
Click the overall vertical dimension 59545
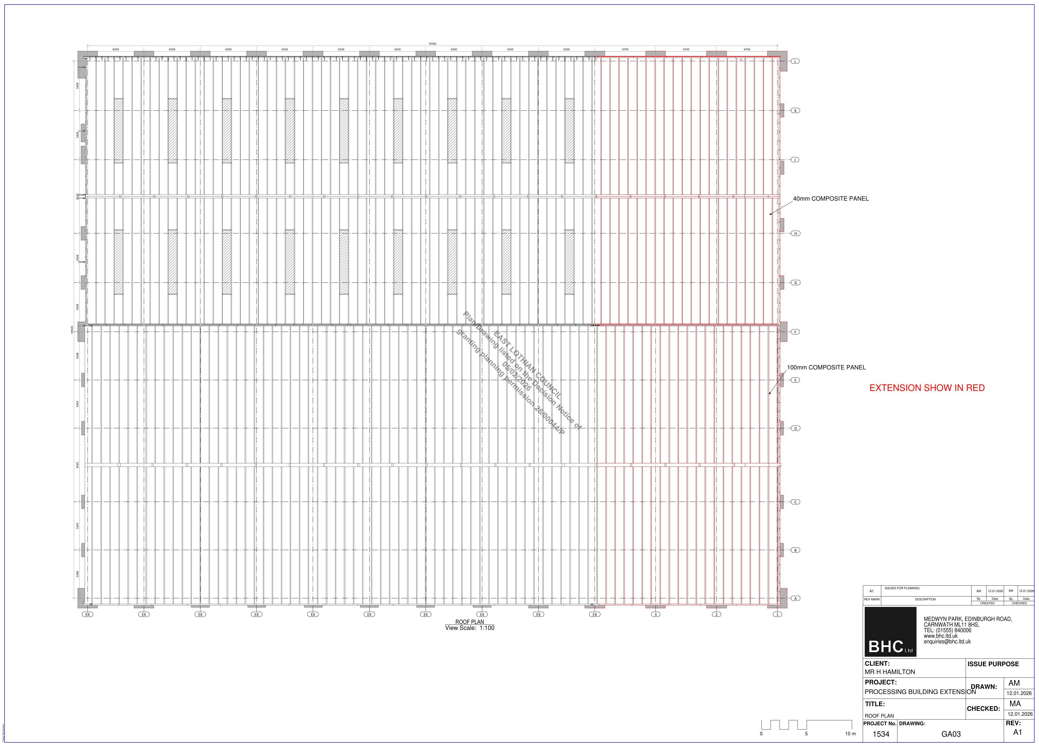click(x=72, y=330)
